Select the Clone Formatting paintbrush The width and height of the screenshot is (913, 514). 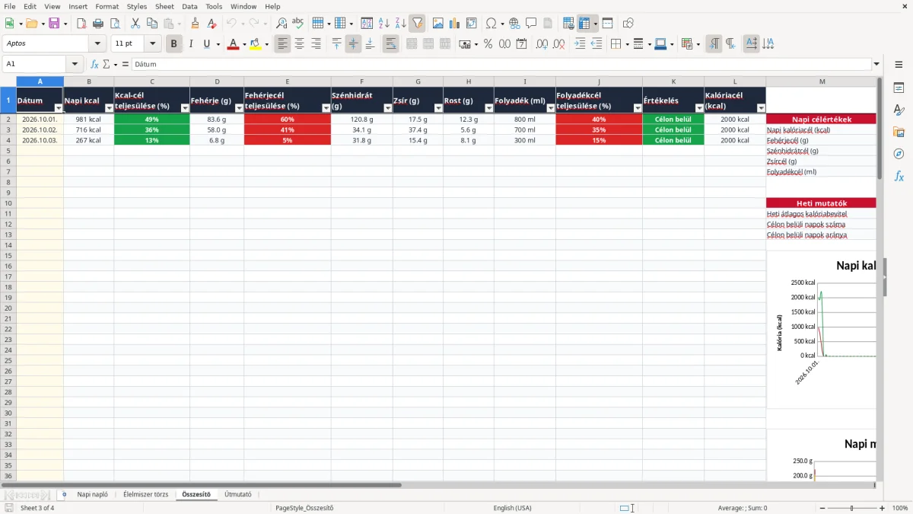click(x=196, y=24)
